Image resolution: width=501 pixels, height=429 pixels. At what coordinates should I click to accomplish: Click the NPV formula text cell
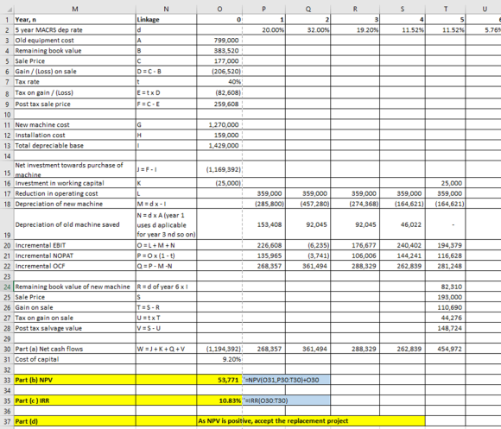click(286, 380)
